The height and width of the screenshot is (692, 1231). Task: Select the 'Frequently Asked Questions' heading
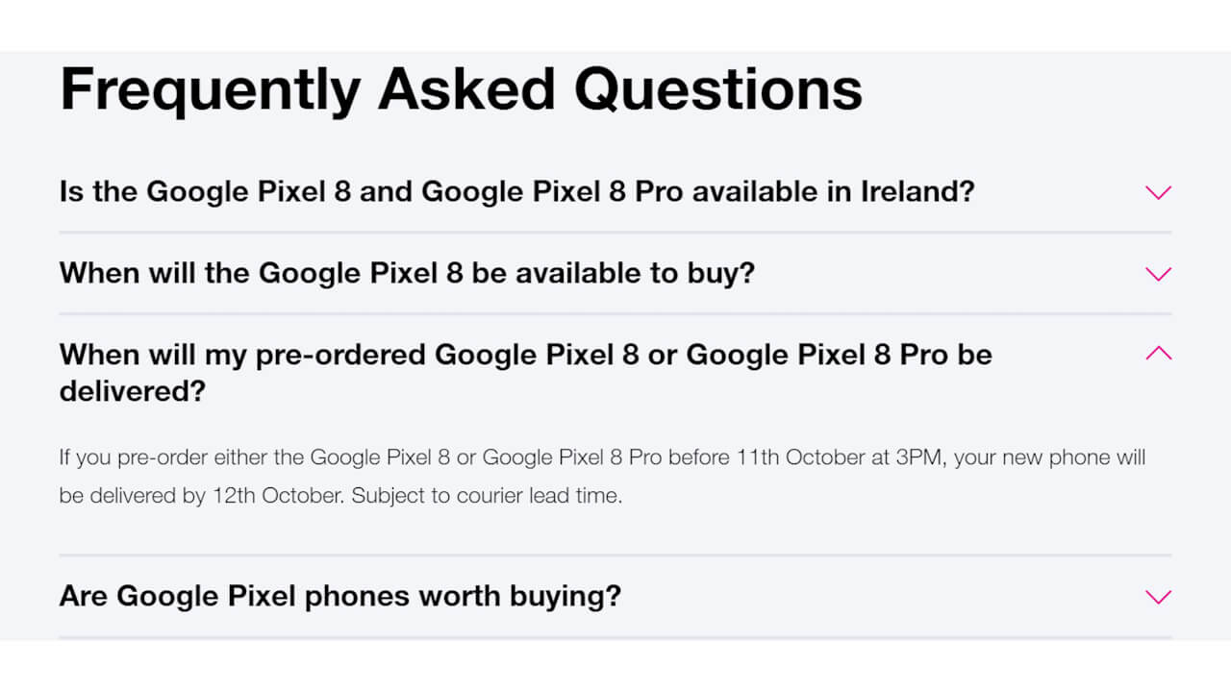click(461, 87)
